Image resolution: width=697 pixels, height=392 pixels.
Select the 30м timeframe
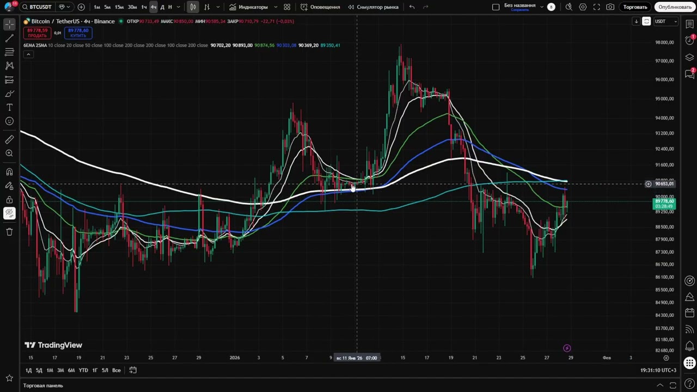point(132,7)
